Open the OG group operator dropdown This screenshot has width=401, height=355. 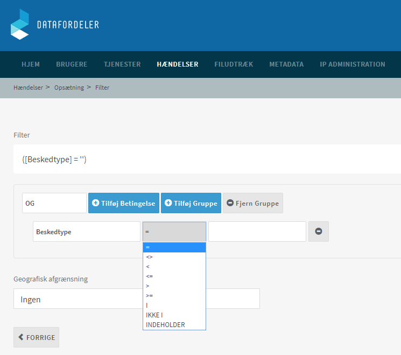pyautogui.click(x=54, y=203)
